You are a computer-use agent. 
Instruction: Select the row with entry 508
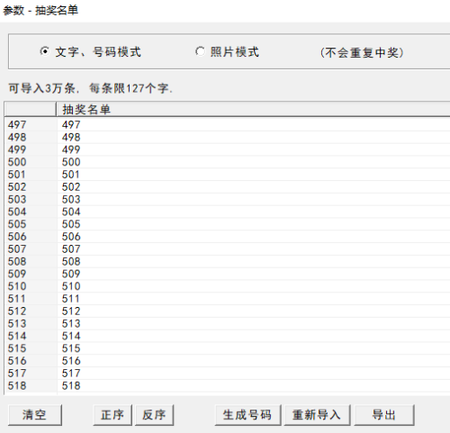click(x=227, y=261)
